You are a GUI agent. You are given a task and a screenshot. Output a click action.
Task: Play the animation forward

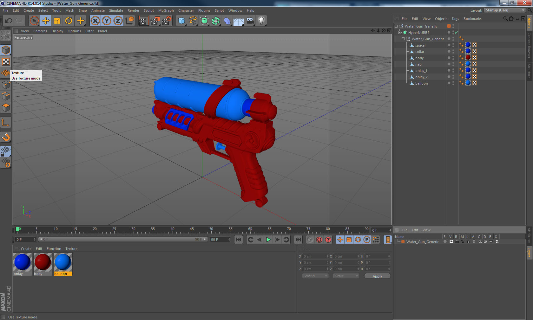point(268,240)
